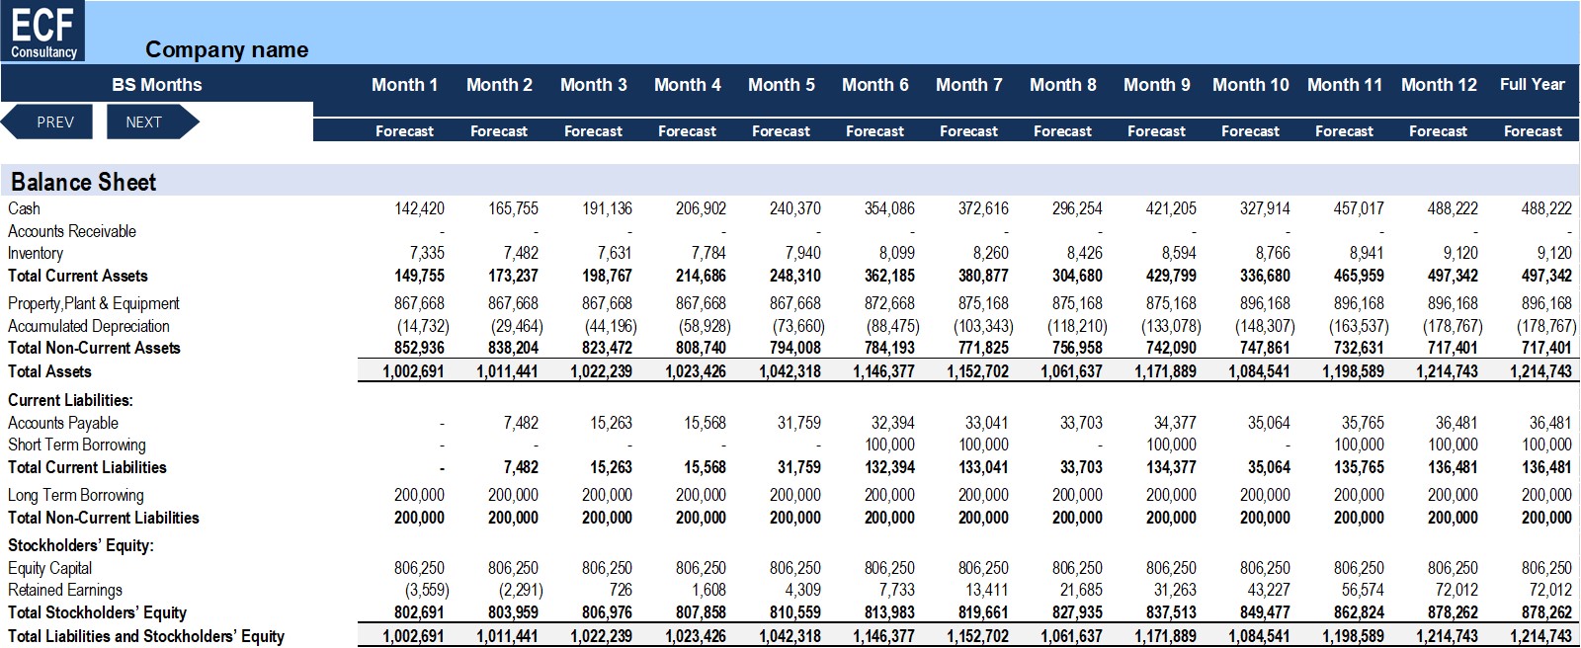Click Month 3 Inventory value 7,631
This screenshot has width=1581, height=648.
tap(614, 254)
